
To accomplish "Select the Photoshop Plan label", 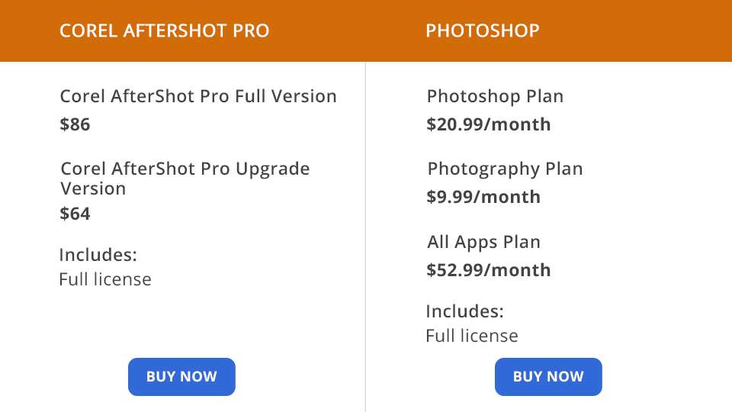I will 495,97.
